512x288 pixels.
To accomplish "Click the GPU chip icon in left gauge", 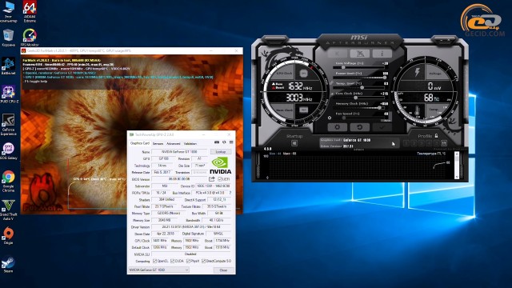I will [303, 74].
